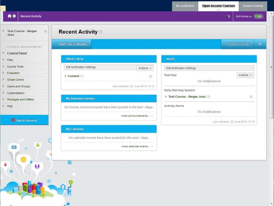
Task: Click home icon beside Test Course
Action: tap(45, 31)
